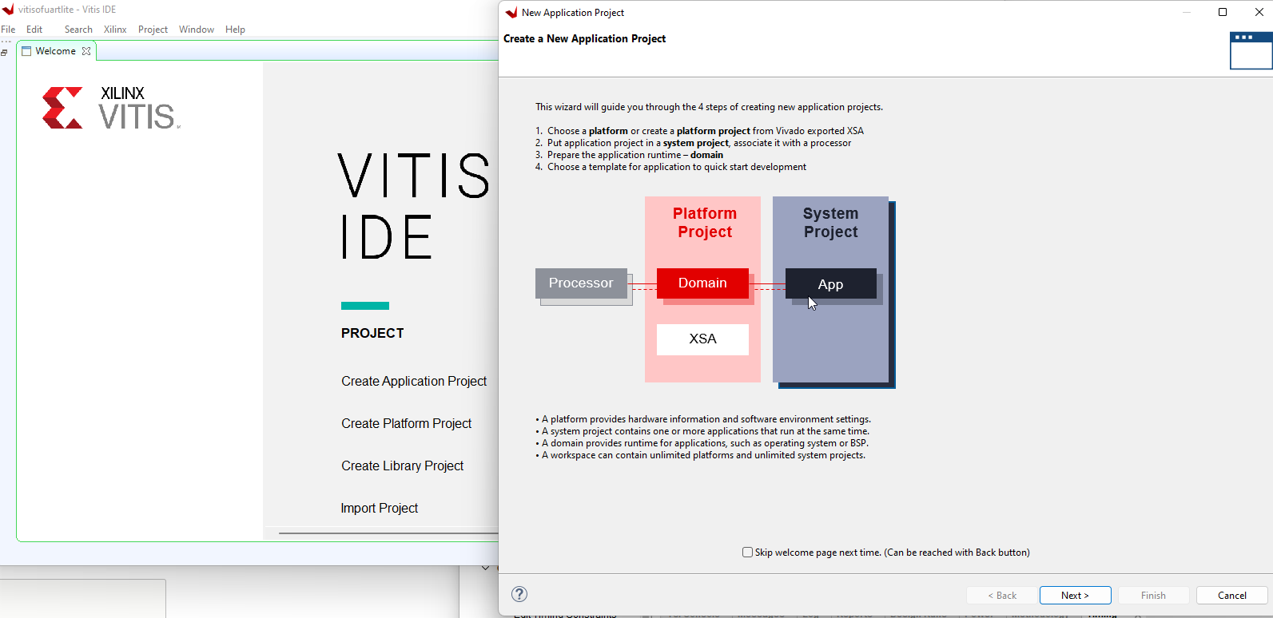Click step 3 text 'Prepare the application runtime'
This screenshot has width=1273, height=618.
point(614,155)
